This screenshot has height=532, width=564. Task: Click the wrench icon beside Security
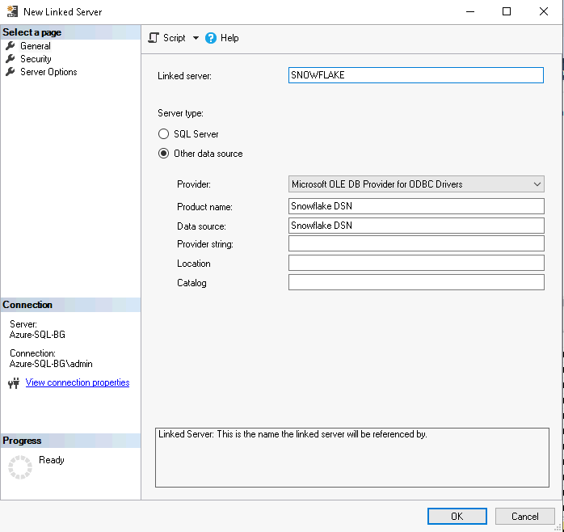click(x=11, y=59)
